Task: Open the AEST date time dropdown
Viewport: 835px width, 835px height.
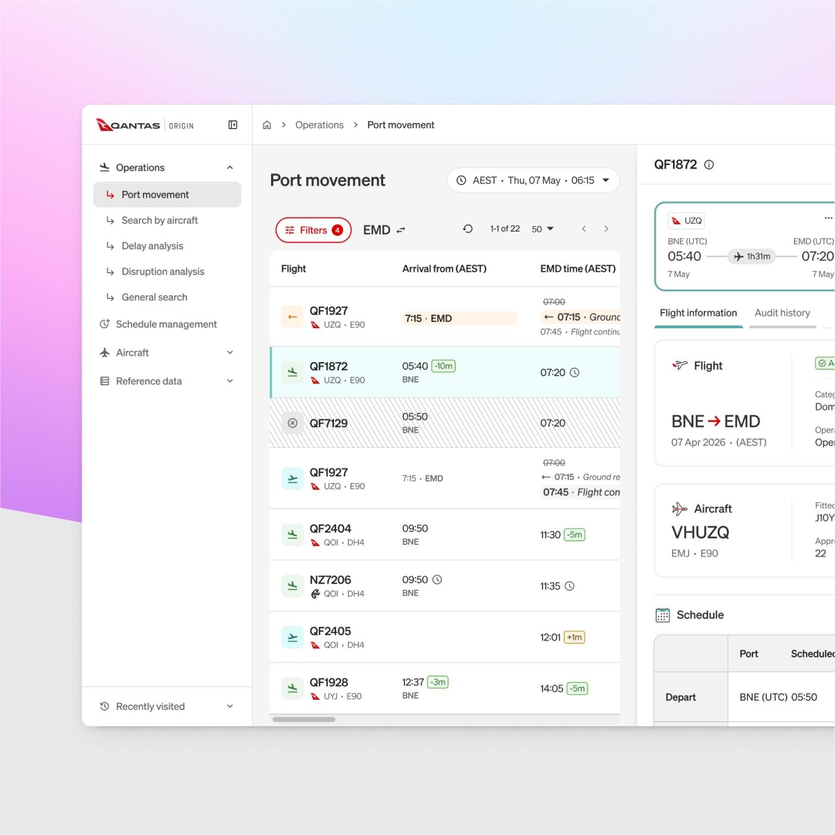Action: pos(533,180)
